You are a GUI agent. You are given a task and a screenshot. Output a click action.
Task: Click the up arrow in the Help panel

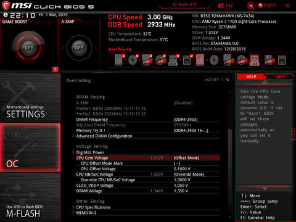click(265, 82)
